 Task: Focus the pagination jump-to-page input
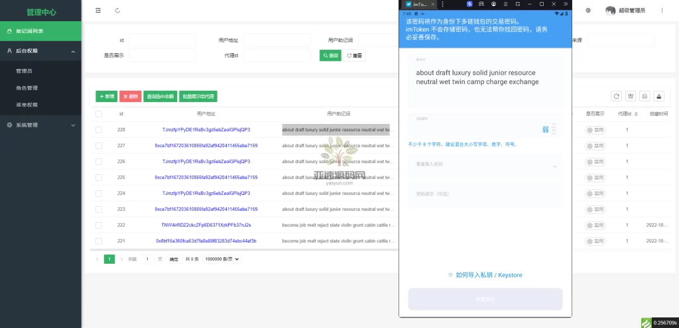[x=147, y=259]
